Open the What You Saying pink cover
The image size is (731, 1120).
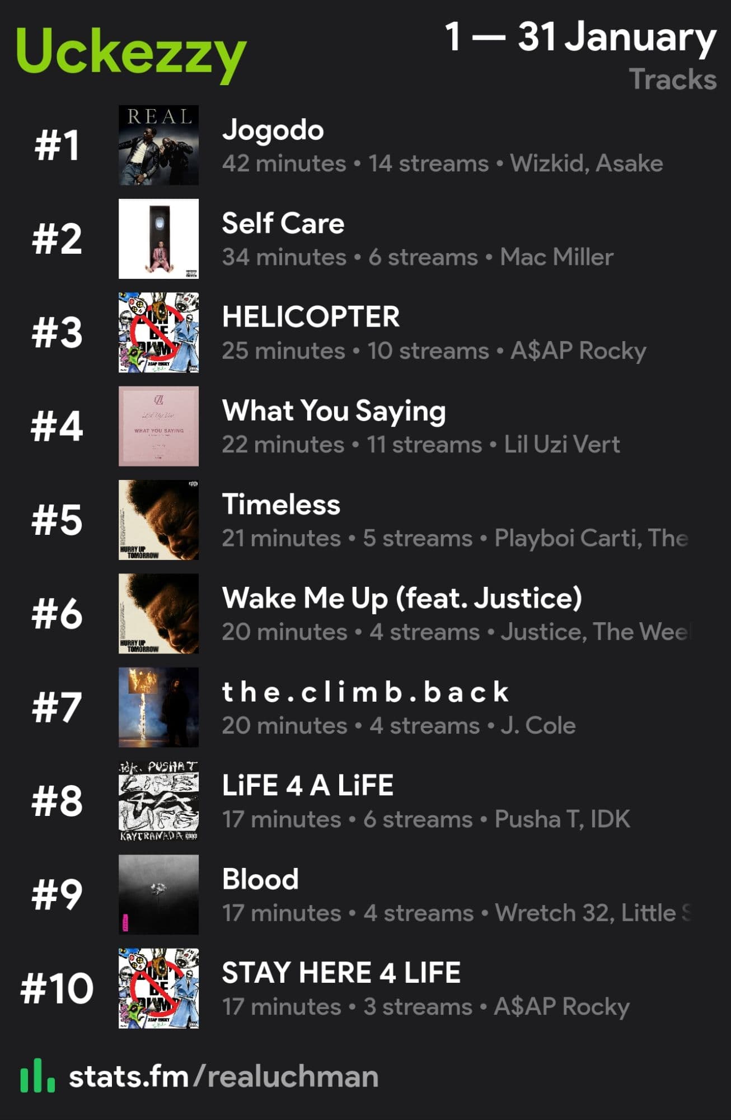(158, 426)
